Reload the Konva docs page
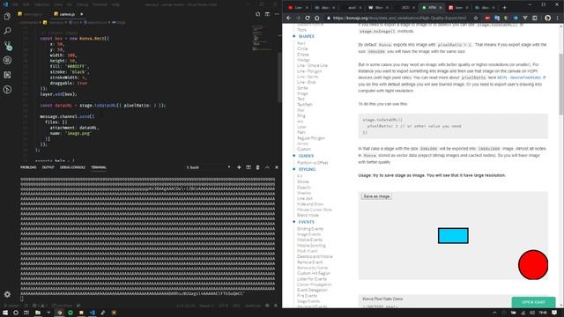564x317 pixels. pos(308,18)
